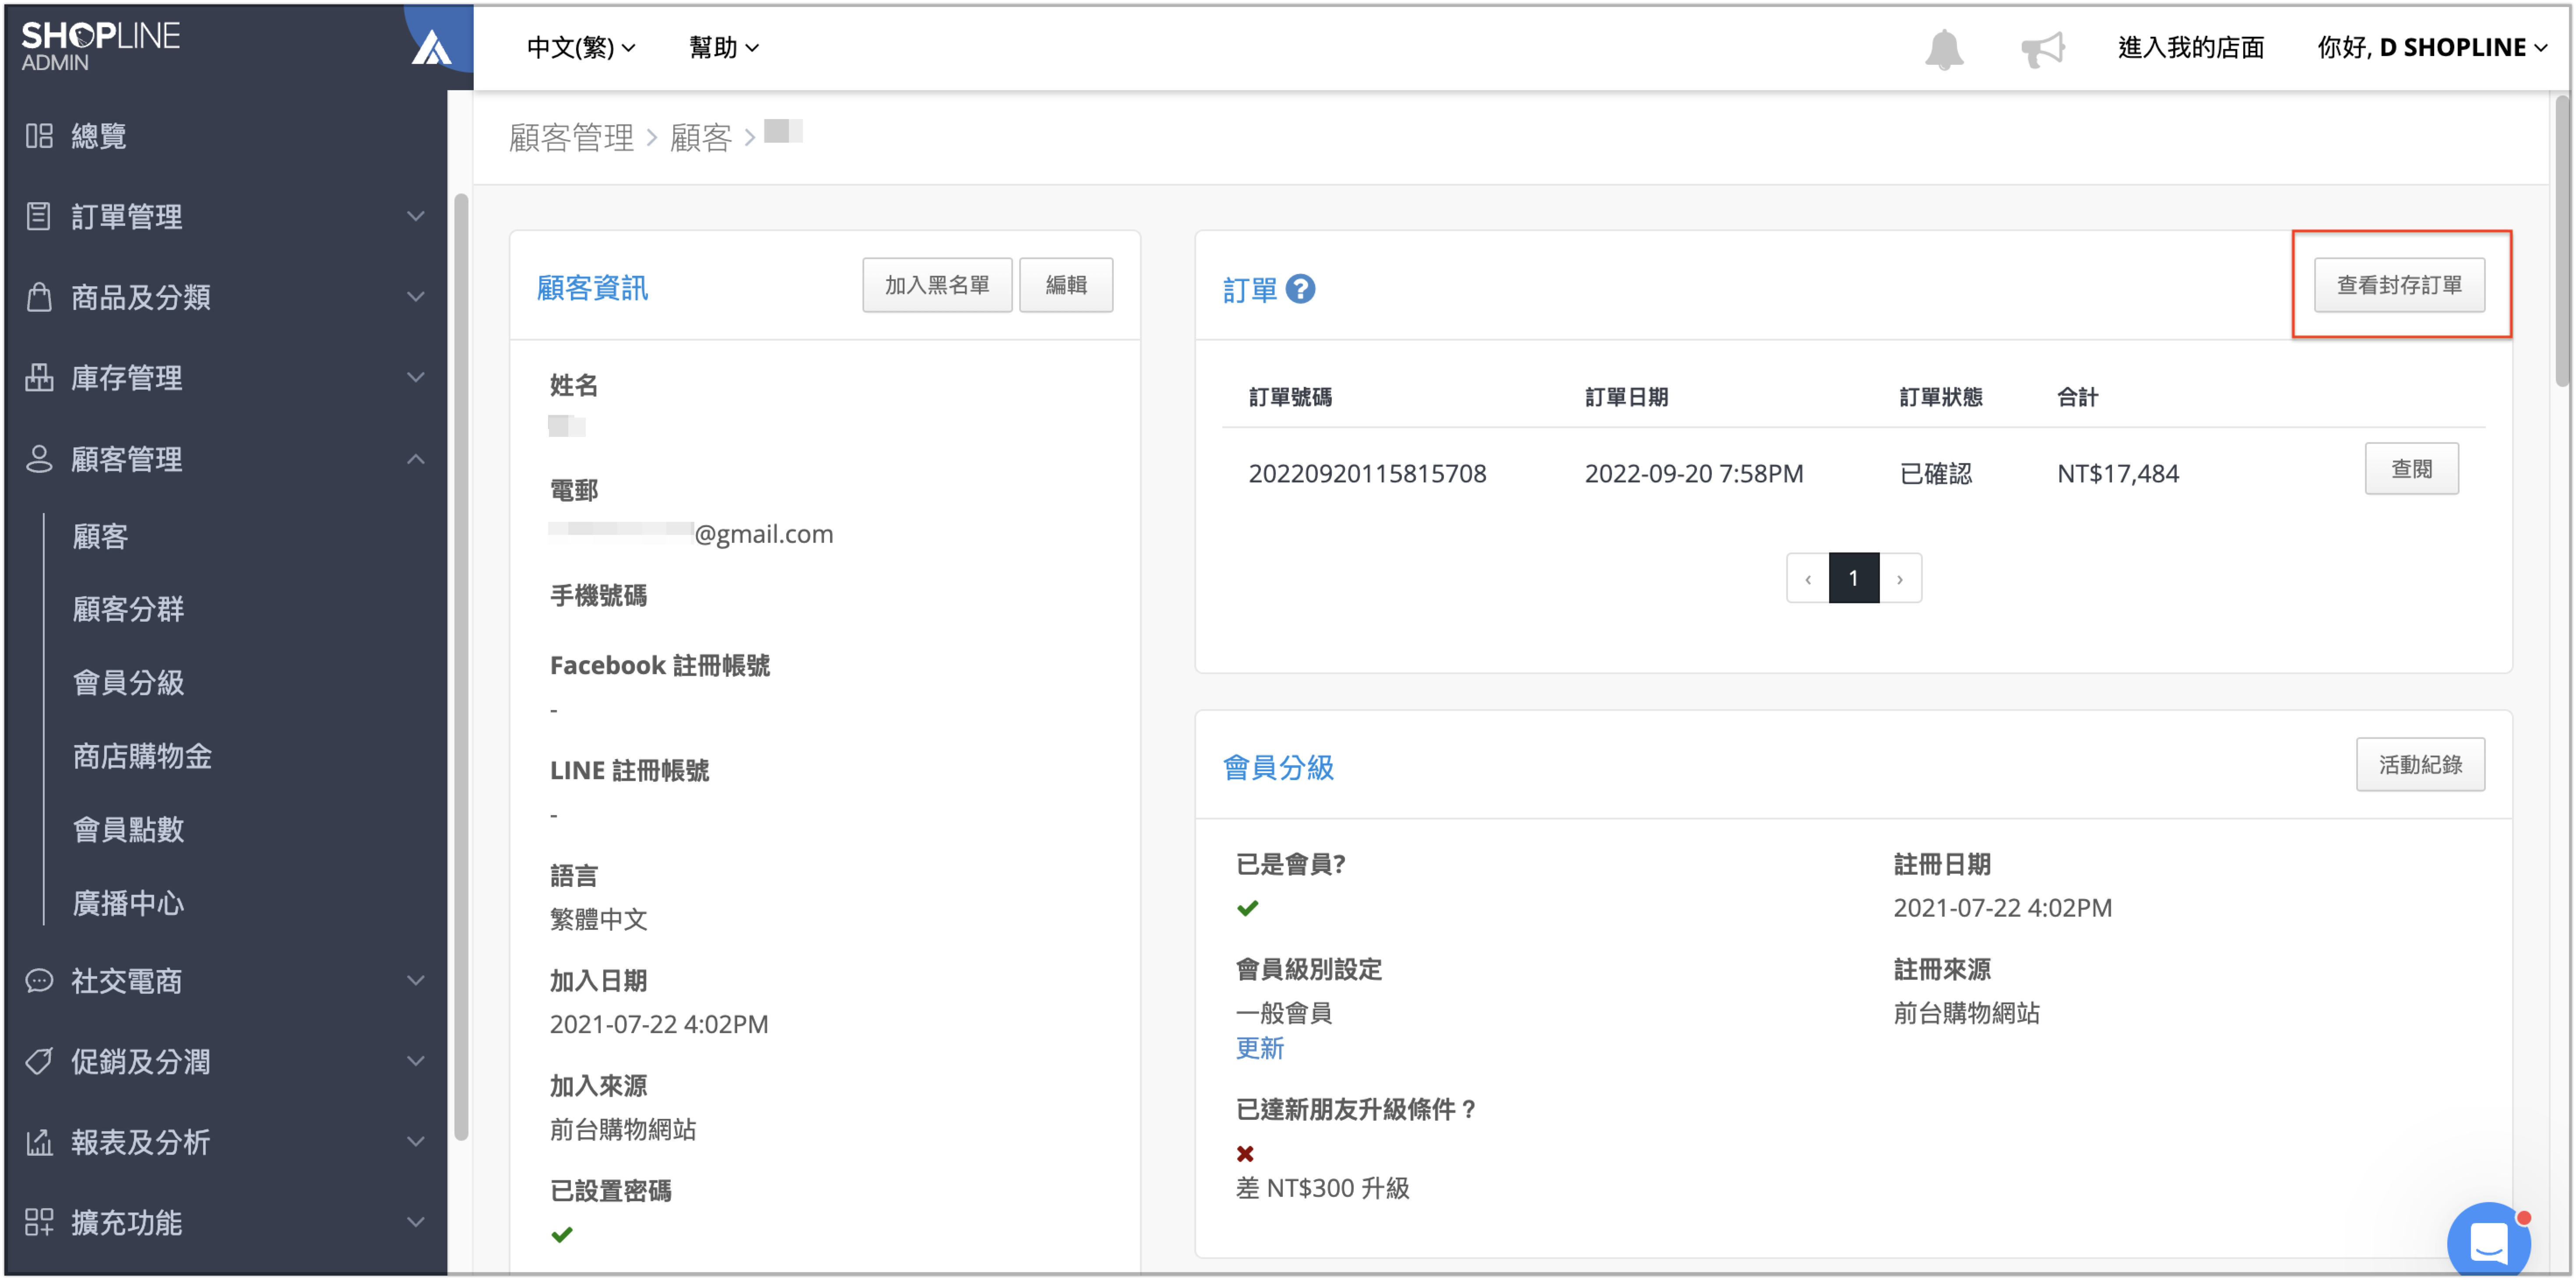Select 會員分級 submenu item
The width and height of the screenshot is (2576, 1280).
pos(128,682)
